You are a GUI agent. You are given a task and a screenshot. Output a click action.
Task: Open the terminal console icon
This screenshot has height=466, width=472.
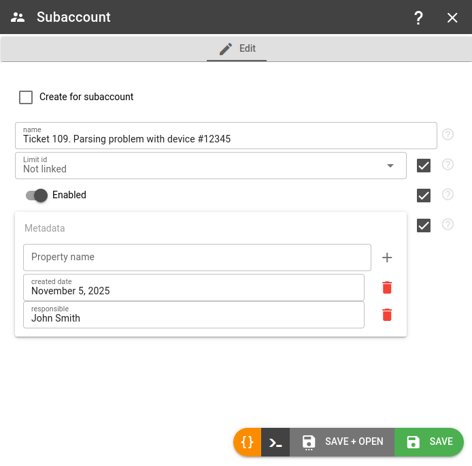[x=275, y=442]
